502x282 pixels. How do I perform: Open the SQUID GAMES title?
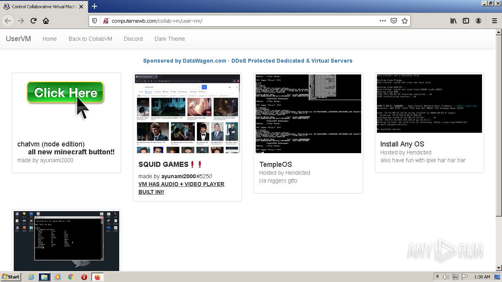171,164
